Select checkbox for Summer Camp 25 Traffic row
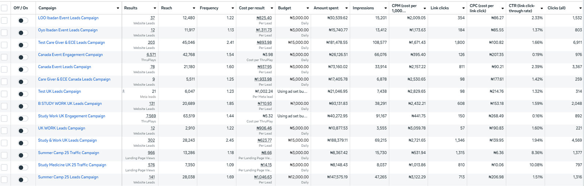The width and height of the screenshot is (584, 186). [4, 155]
